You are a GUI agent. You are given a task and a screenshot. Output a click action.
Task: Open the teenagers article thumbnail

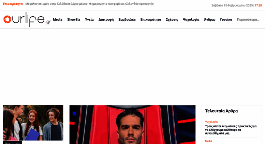click(33, 123)
